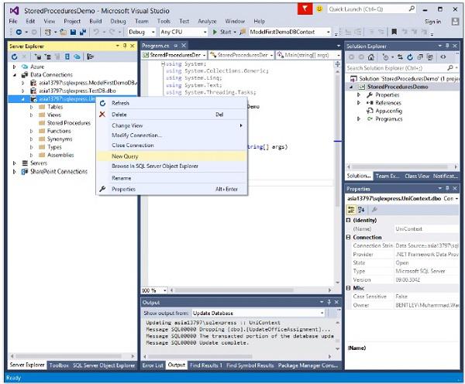Click the Connect to Database icon

click(x=38, y=57)
